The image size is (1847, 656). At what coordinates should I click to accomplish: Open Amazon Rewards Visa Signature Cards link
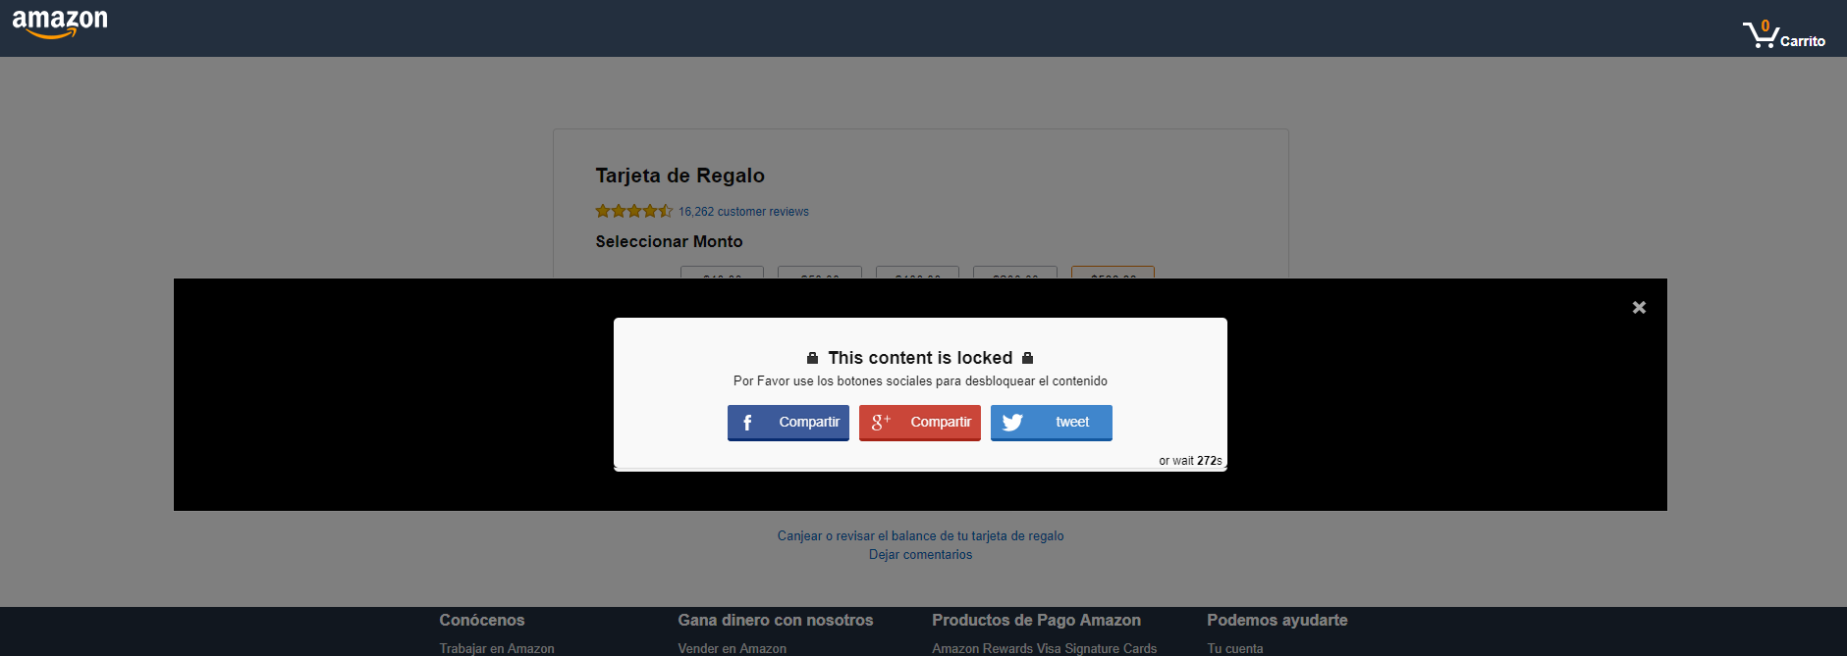1045,648
